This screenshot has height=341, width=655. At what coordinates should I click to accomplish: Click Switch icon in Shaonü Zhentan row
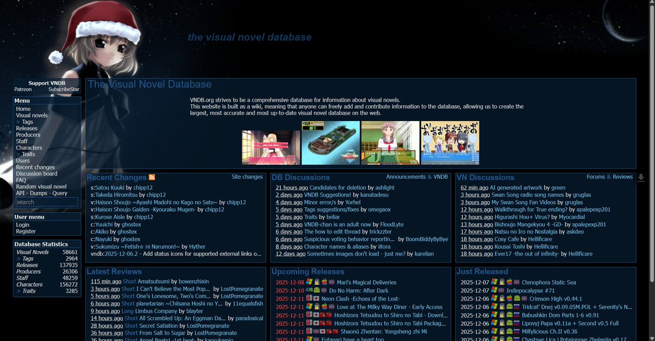click(x=309, y=331)
